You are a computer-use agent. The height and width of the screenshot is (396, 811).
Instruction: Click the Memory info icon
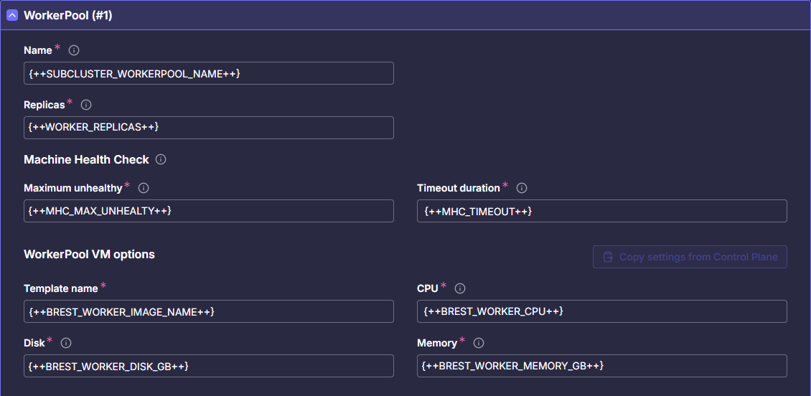click(479, 343)
